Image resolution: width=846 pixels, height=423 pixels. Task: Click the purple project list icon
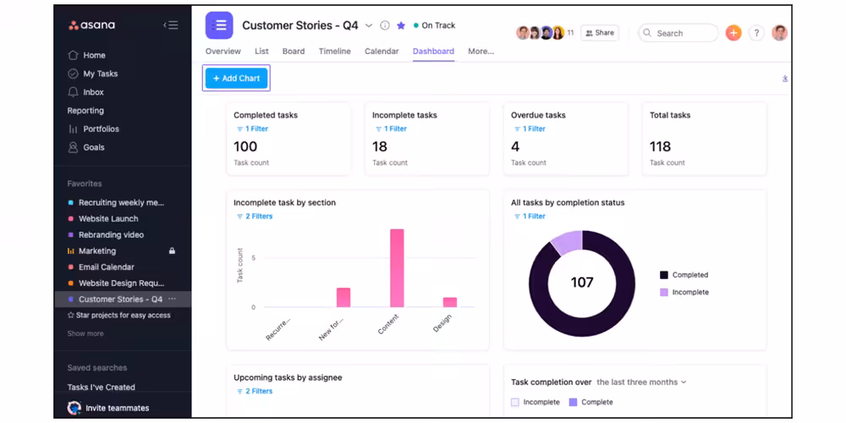coord(219,25)
